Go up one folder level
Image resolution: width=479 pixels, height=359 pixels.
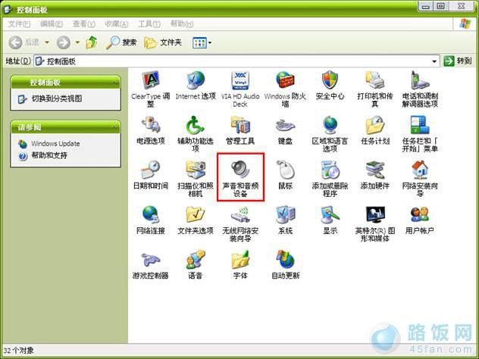pyautogui.click(x=92, y=42)
